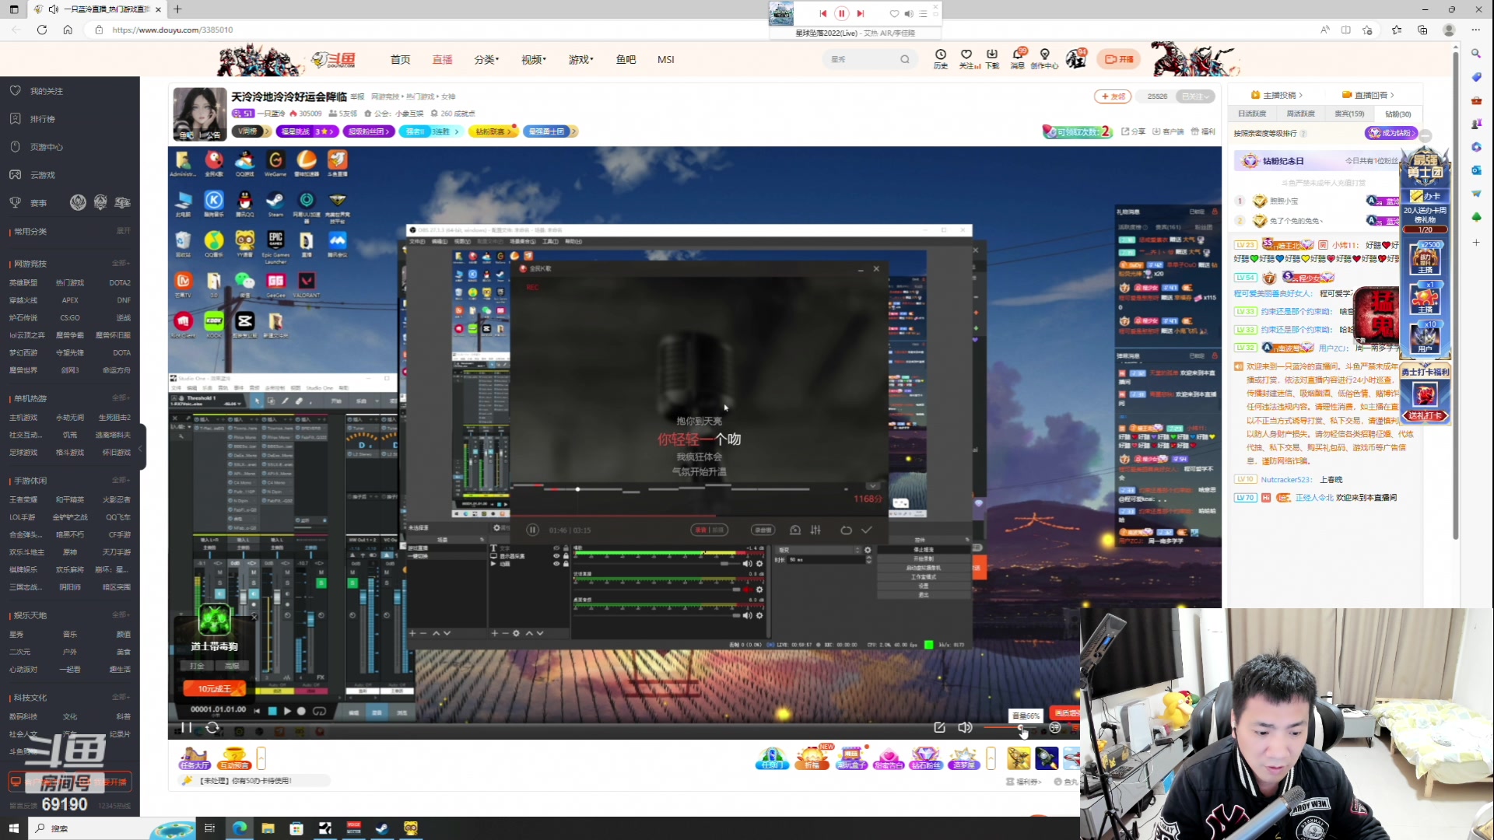1494x840 pixels.
Task: Expand 网游竞技 全部 category list
Action: [x=121, y=264]
